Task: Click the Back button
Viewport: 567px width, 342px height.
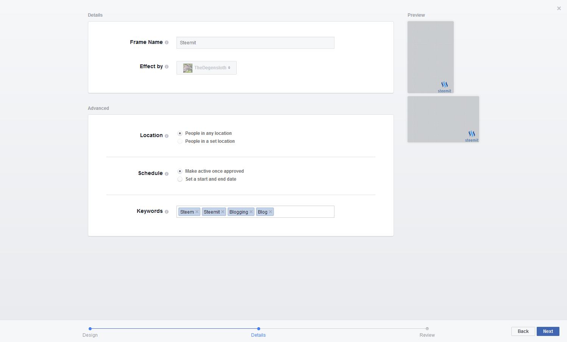Action: [523, 331]
